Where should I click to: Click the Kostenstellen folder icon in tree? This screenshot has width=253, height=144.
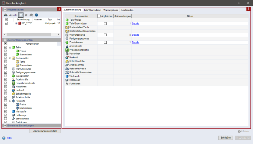(14, 58)
